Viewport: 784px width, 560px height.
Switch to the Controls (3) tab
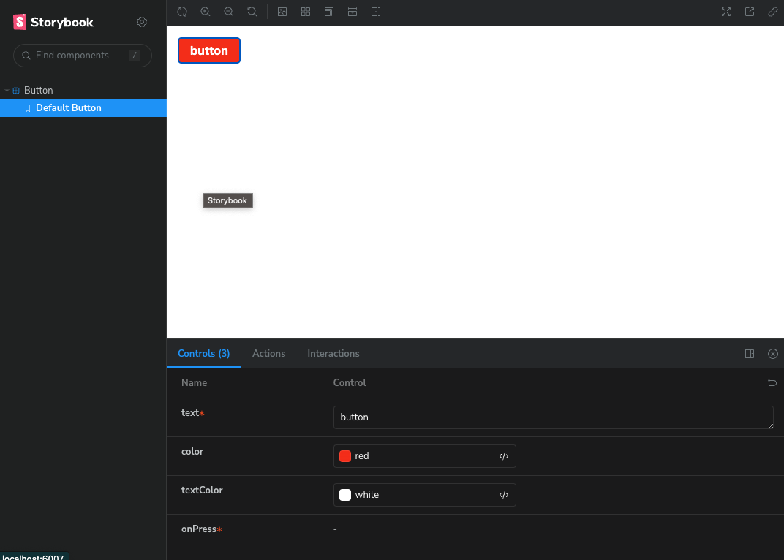[204, 354]
